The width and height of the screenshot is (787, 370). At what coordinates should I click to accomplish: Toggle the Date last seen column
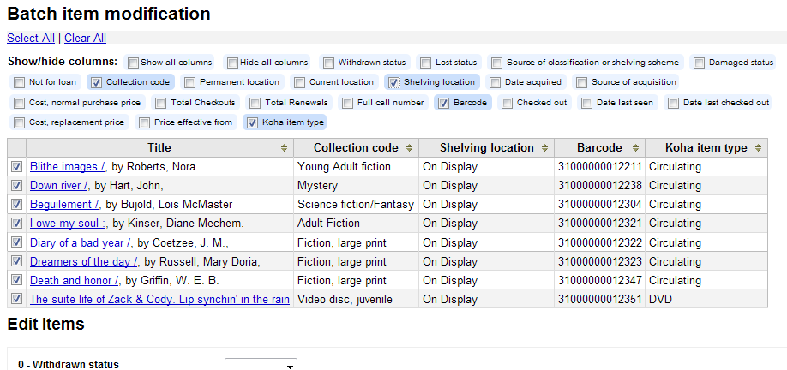(588, 103)
